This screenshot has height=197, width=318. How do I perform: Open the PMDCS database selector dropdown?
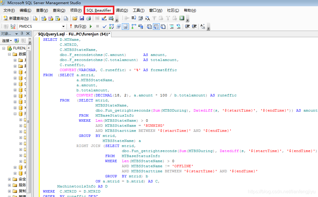pyautogui.click(x=63, y=26)
